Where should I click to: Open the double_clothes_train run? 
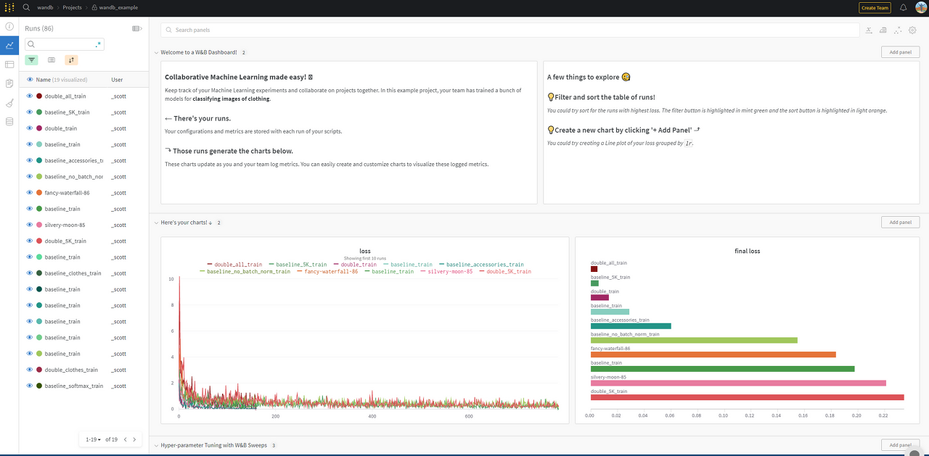click(71, 370)
